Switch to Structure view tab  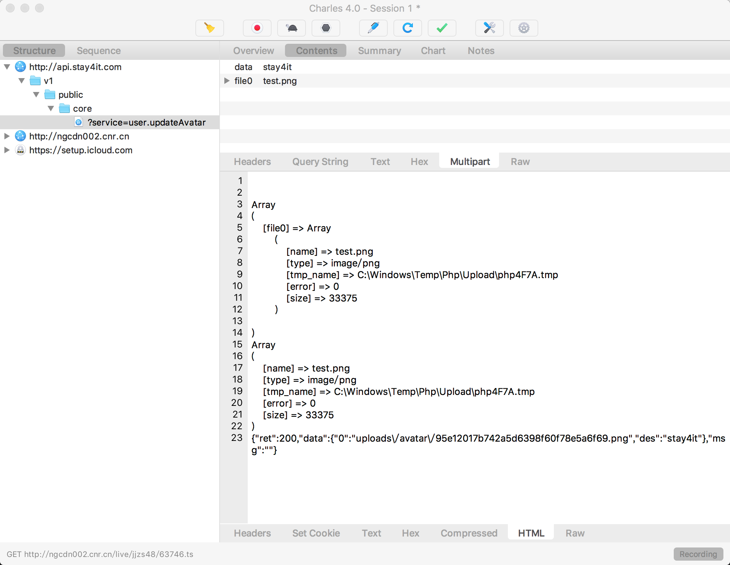click(x=34, y=50)
